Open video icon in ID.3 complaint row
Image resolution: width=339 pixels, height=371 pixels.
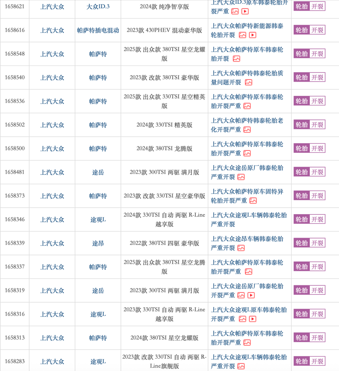coord(245,12)
